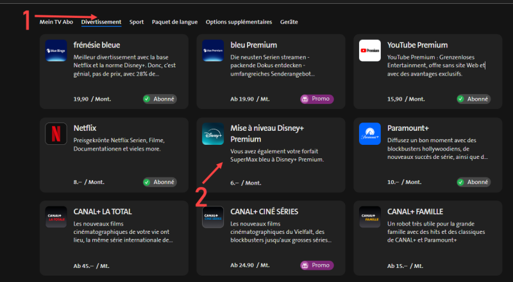This screenshot has width=513, height=282.
Task: Go to the Geräte tab
Action: coord(289,22)
